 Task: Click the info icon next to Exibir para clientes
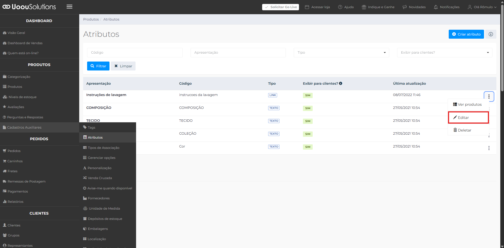click(x=341, y=83)
